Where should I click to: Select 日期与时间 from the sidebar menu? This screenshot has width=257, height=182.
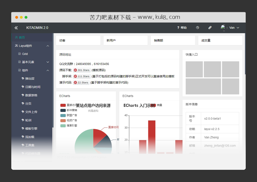pos(33,87)
